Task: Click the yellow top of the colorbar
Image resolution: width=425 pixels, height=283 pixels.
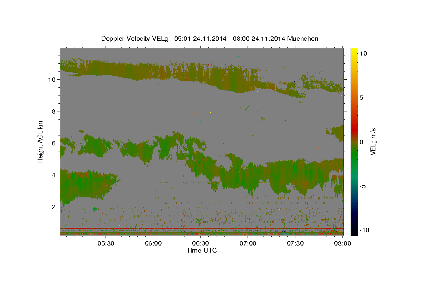Action: click(354, 51)
